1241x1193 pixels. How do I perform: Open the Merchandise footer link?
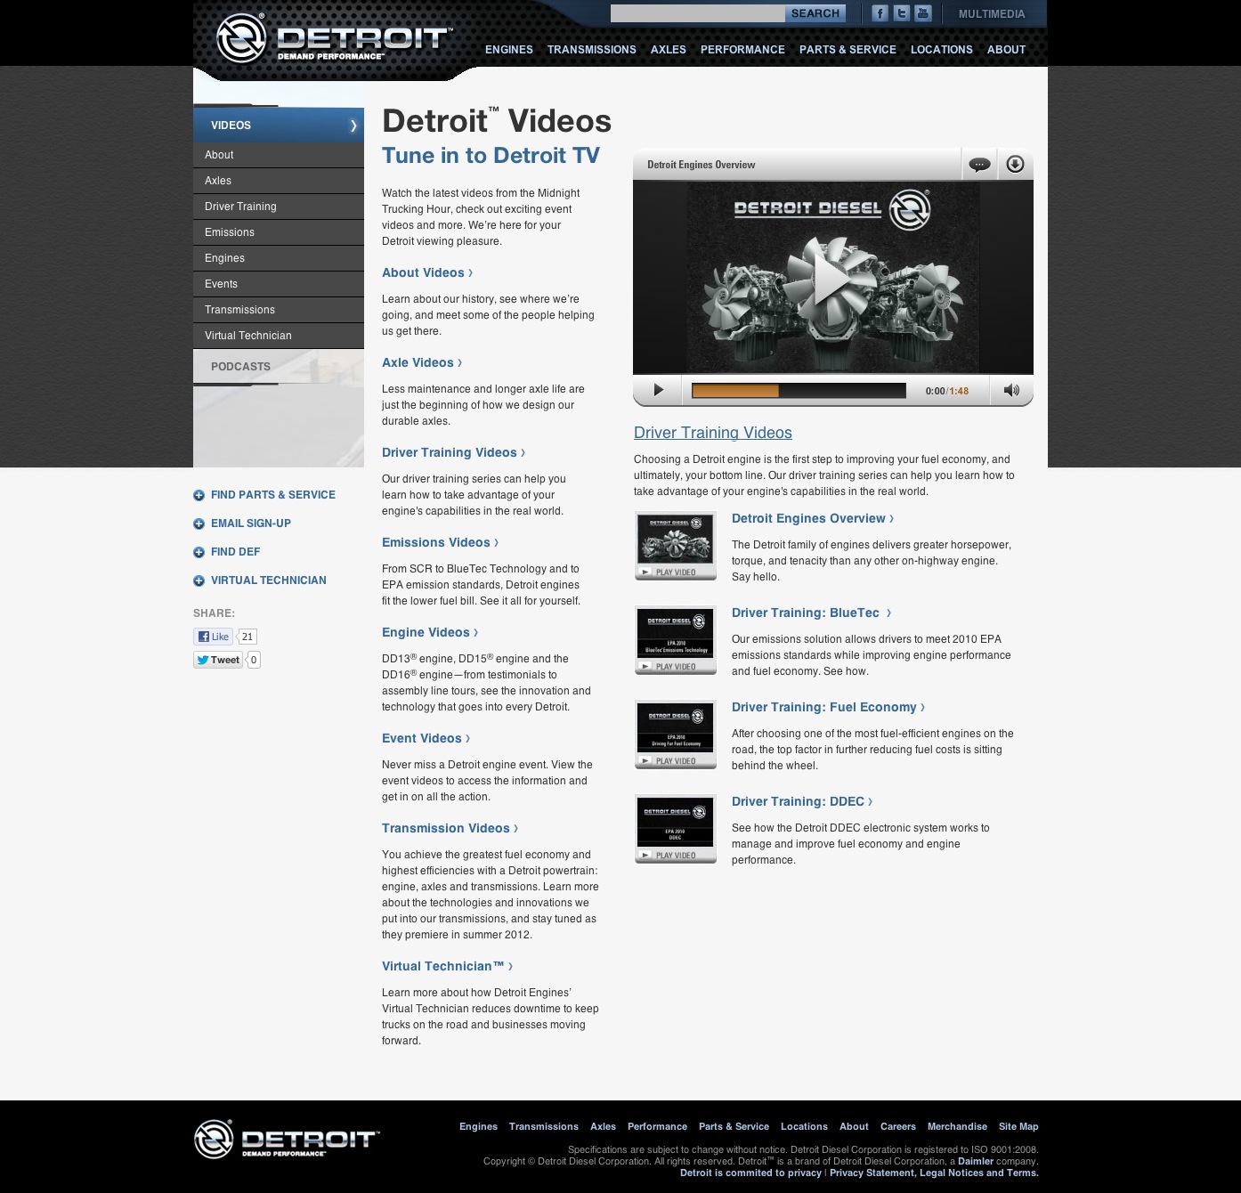(x=957, y=1126)
